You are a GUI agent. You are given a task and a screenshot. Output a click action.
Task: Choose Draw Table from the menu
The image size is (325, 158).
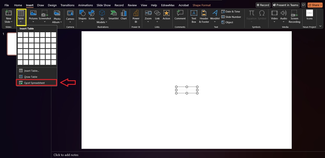36,77
